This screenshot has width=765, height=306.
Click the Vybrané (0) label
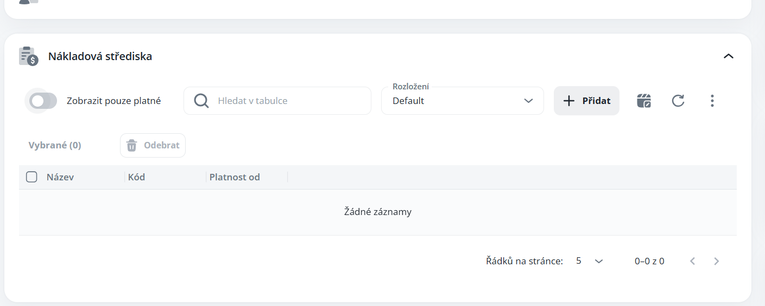point(55,145)
